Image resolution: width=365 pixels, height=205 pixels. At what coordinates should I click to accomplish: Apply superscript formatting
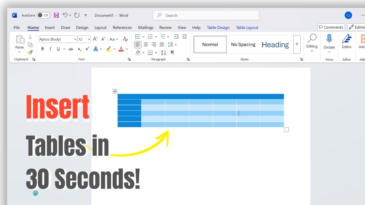88,49
